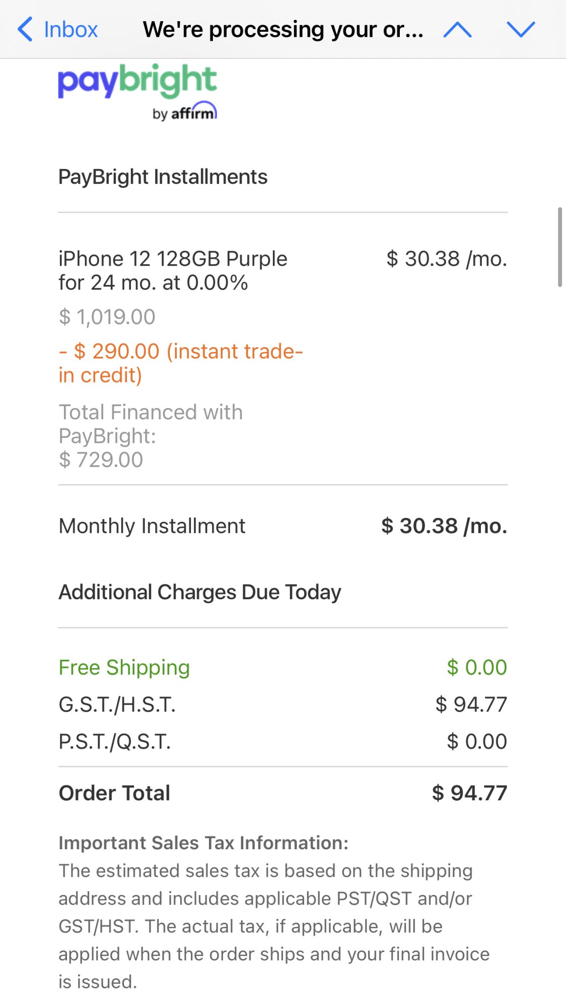Tap the G.S.T./H.S.T. amount $ 94.77
Image resolution: width=566 pixels, height=1008 pixels.
[471, 705]
